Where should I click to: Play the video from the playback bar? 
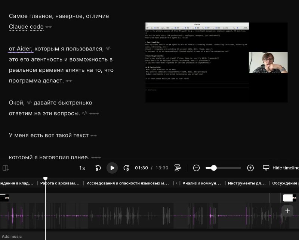pos(112,168)
